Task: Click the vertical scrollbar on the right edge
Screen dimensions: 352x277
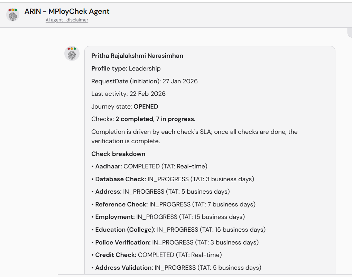Action: coord(350,33)
